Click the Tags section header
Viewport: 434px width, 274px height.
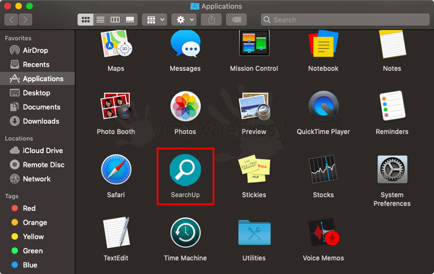[12, 196]
